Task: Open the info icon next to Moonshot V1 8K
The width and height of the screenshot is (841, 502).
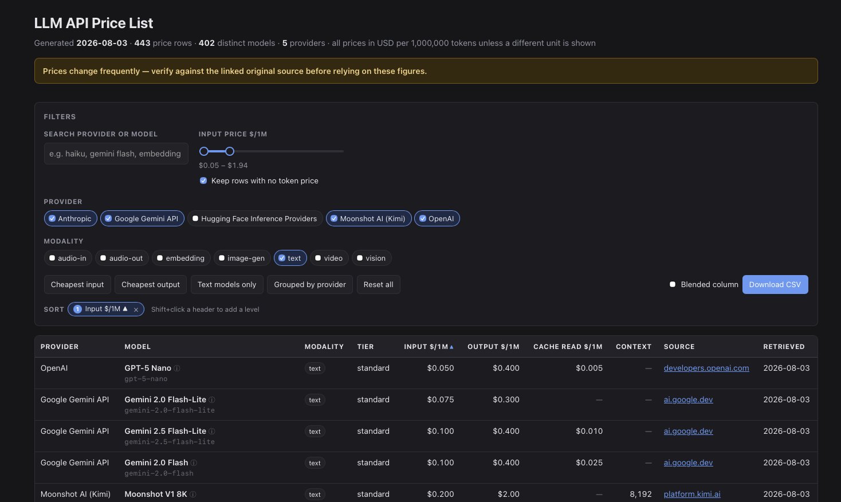Action: pyautogui.click(x=192, y=495)
